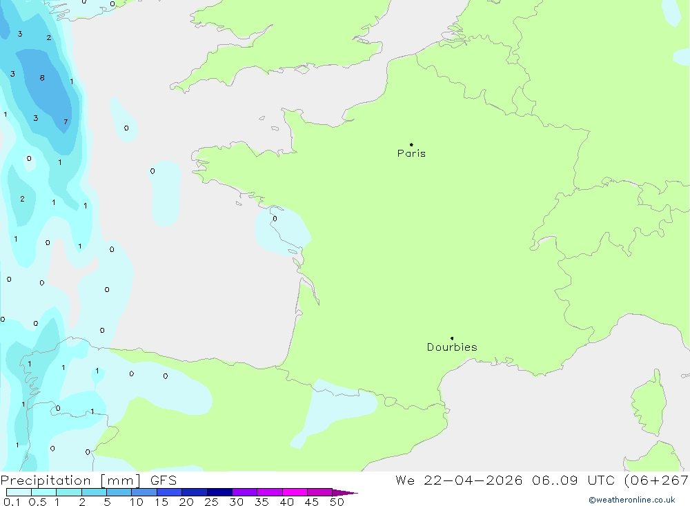This screenshot has height=506, width=690.
Task: Click the purple arrow above 50 mm
Action: (x=345, y=492)
